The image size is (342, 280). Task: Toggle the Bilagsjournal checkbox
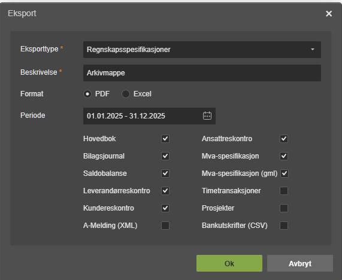coord(165,156)
